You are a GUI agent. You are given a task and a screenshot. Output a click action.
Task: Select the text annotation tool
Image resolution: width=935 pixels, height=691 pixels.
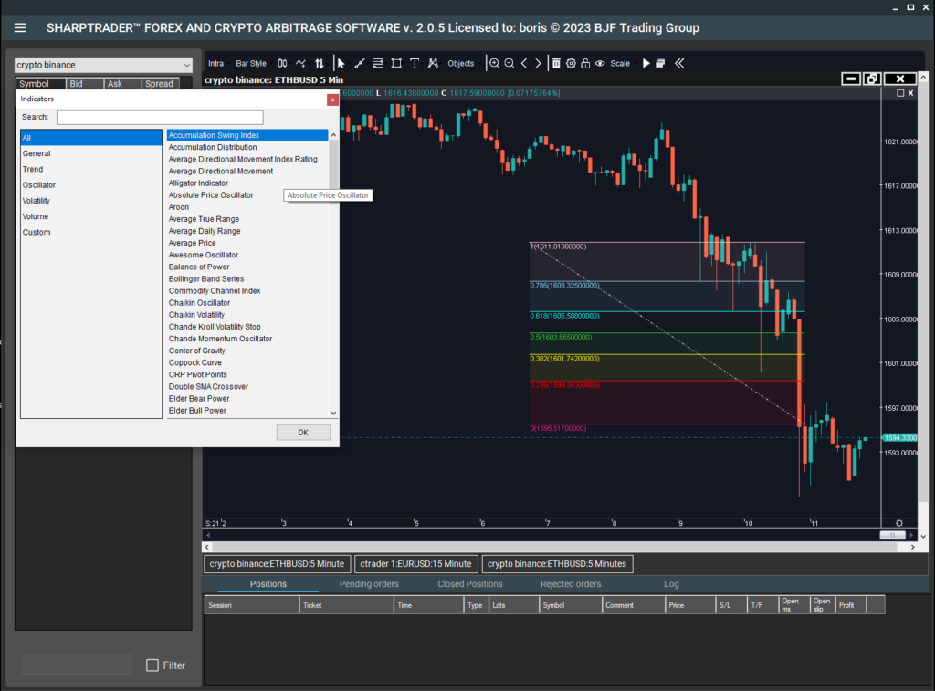click(x=415, y=63)
